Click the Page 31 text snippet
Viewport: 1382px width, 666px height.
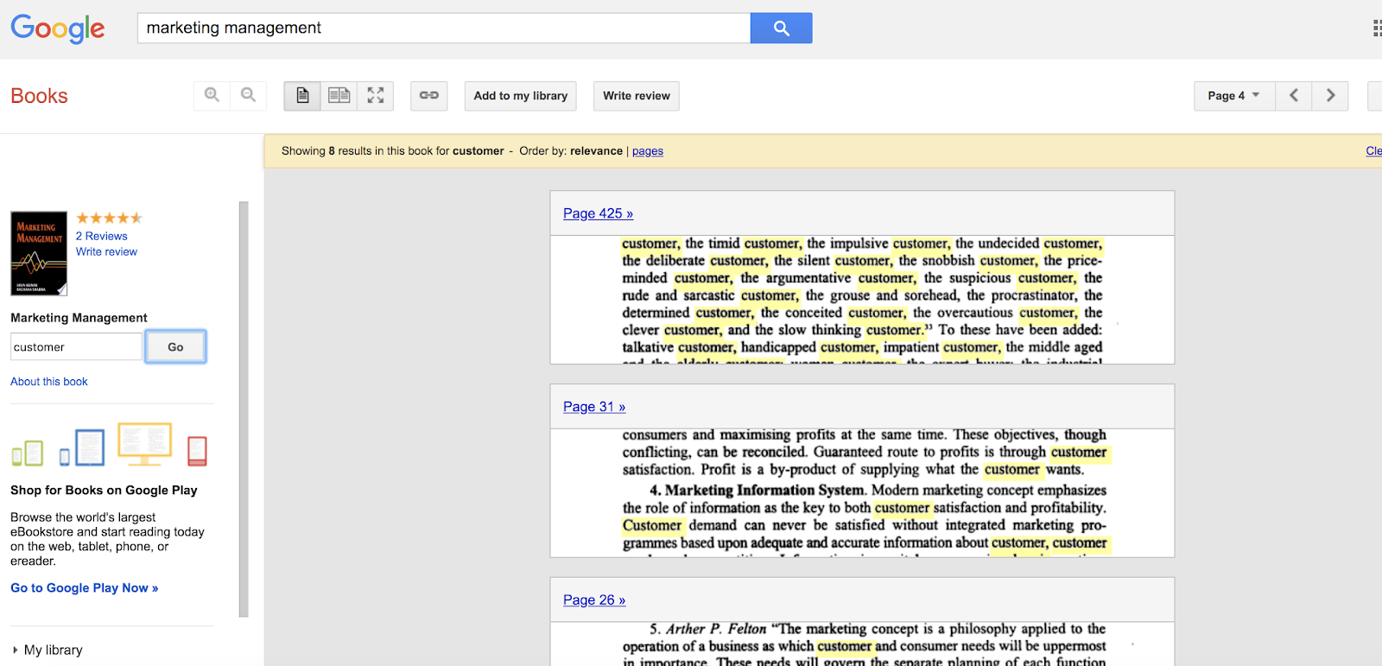(862, 493)
